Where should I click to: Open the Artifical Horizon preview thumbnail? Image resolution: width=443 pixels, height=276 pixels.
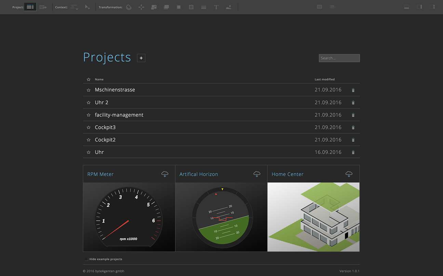point(221,217)
